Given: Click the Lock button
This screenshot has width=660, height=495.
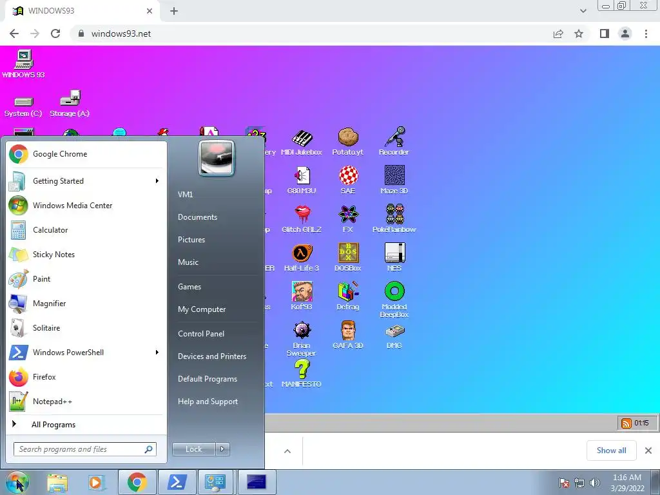Looking at the screenshot, I should [193, 449].
